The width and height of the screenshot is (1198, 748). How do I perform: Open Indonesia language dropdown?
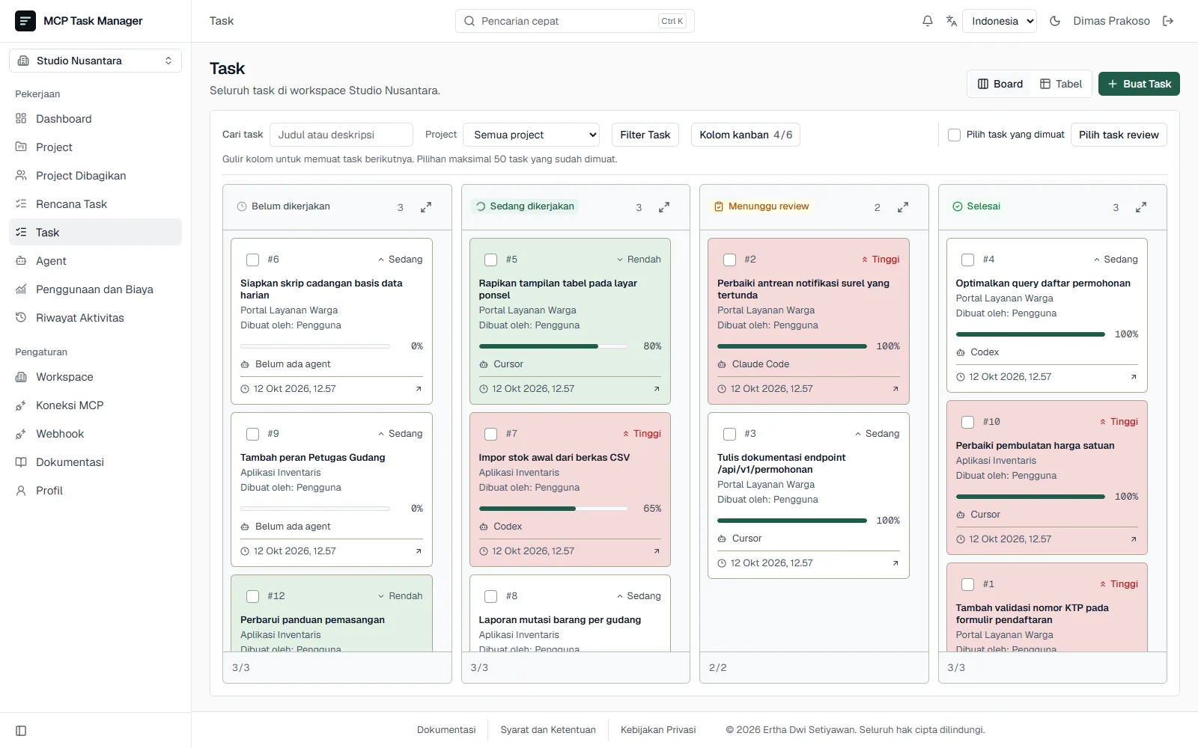coord(1000,21)
